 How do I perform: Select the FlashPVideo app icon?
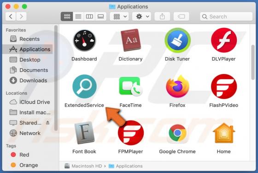pyautogui.click(x=224, y=86)
